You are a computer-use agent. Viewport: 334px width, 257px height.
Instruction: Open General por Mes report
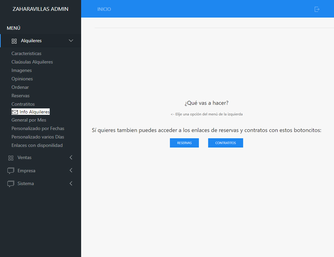point(29,120)
